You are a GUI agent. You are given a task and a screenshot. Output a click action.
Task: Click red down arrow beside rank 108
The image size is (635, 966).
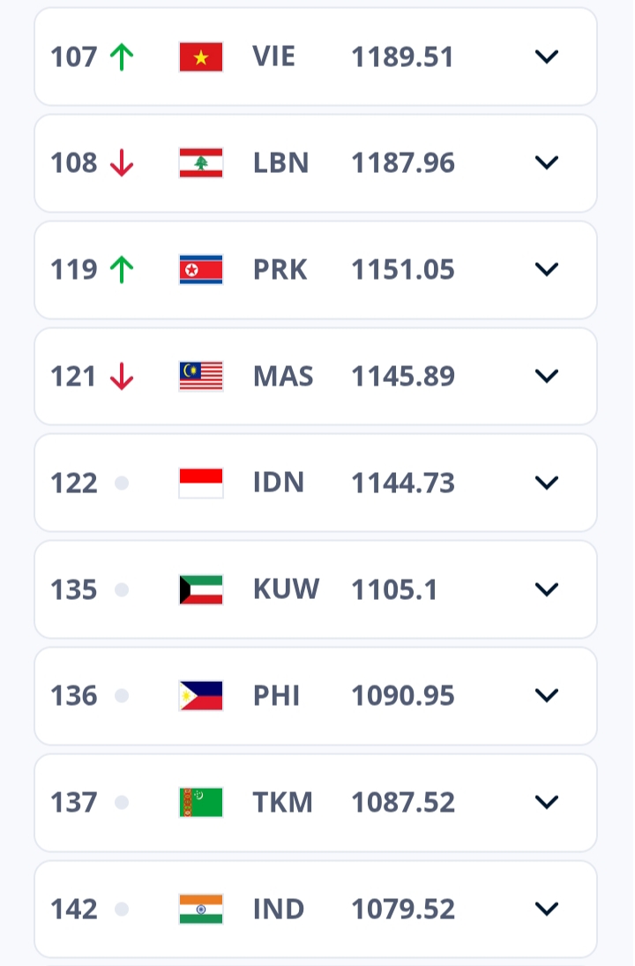[x=122, y=163]
